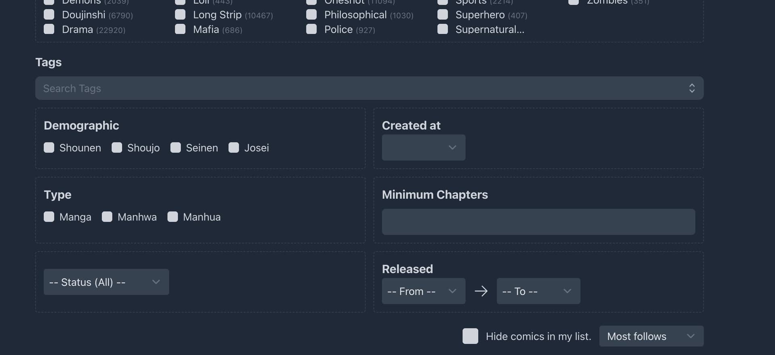This screenshot has height=355, width=775.
Task: Tick the Long Strip genre checkbox
Action: coord(180,15)
